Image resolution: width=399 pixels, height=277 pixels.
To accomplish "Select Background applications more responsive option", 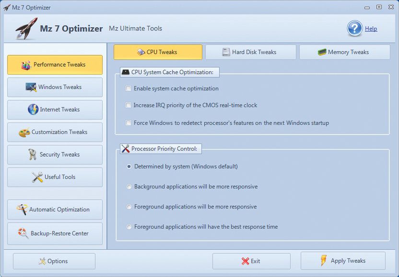I will pos(129,187).
